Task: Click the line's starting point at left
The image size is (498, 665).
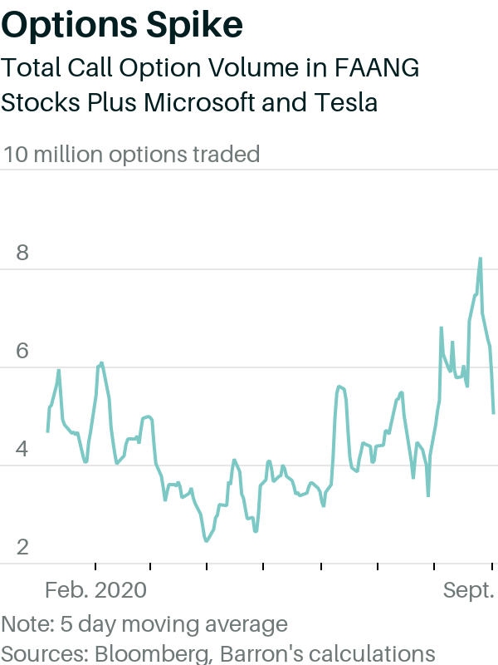Action: click(x=47, y=431)
